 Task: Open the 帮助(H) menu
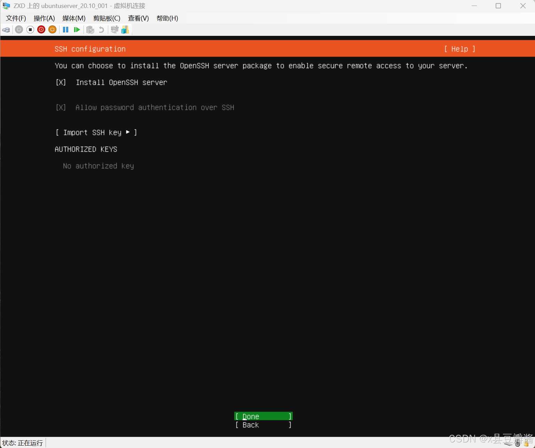tap(167, 18)
